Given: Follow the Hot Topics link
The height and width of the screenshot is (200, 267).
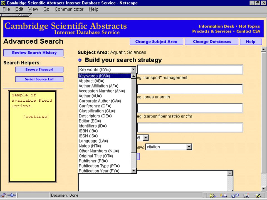Looking at the screenshot, I should click(x=249, y=26).
